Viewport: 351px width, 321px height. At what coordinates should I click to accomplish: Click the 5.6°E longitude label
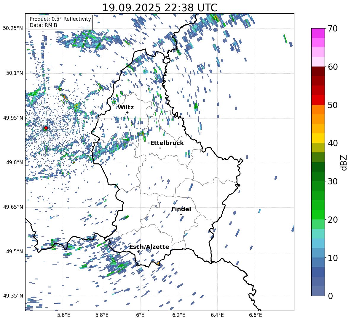(63, 315)
